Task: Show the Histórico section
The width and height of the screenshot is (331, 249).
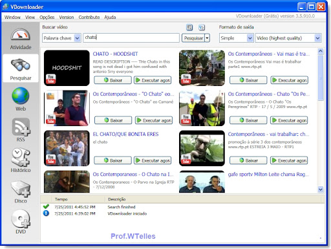Action: click(x=21, y=160)
